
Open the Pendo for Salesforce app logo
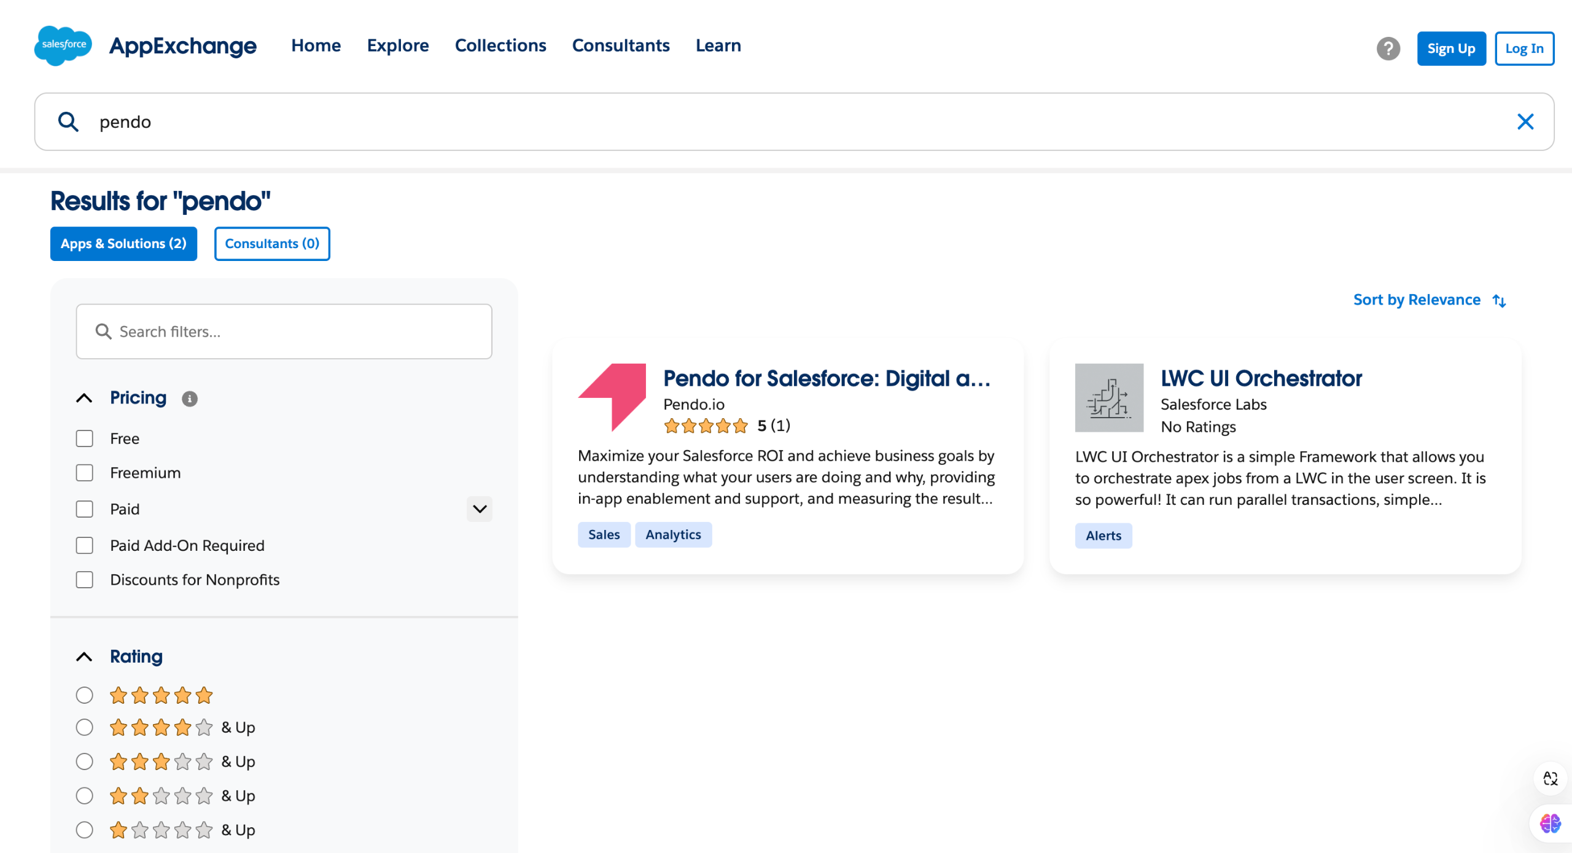612,397
